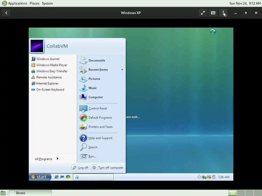
Task: Open the Documents folder
Action: [x=92, y=60]
